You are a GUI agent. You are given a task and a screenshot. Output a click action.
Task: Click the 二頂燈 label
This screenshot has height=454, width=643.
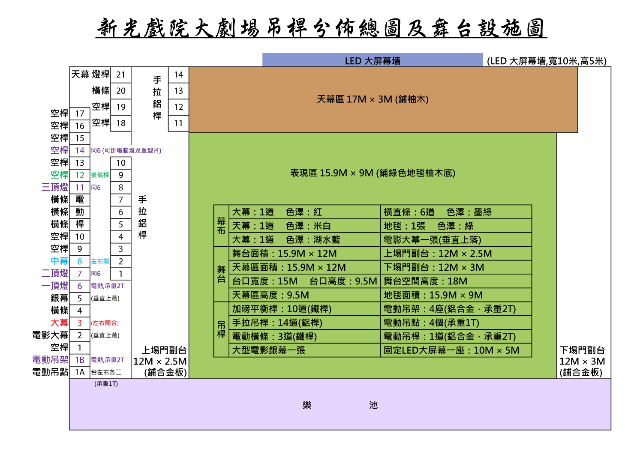55,273
